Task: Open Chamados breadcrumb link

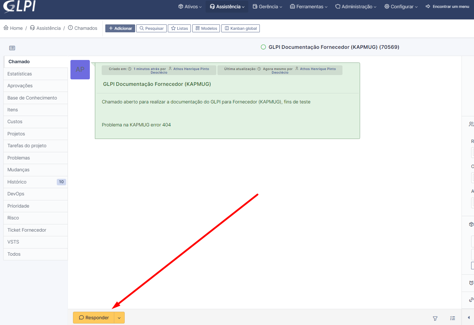Action: click(83, 28)
